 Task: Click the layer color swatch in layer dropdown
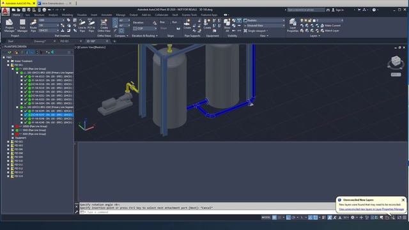(x=314, y=20)
